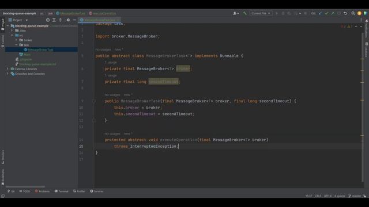The height and width of the screenshot is (207, 369).
Task: Click the Rollback undo arrow icon
Action: (x=345, y=13)
